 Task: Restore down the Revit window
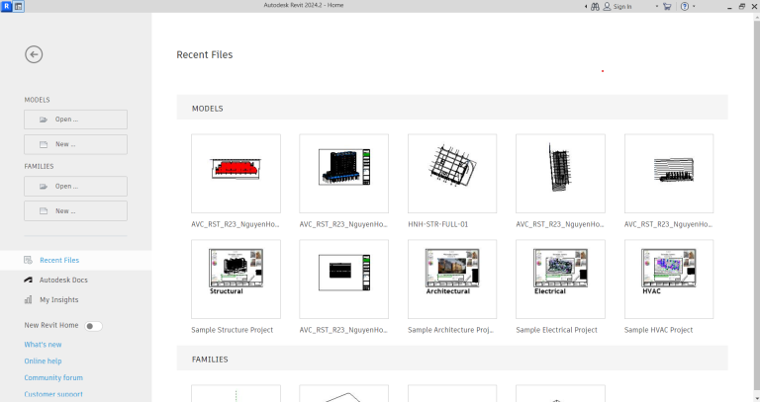click(x=741, y=6)
